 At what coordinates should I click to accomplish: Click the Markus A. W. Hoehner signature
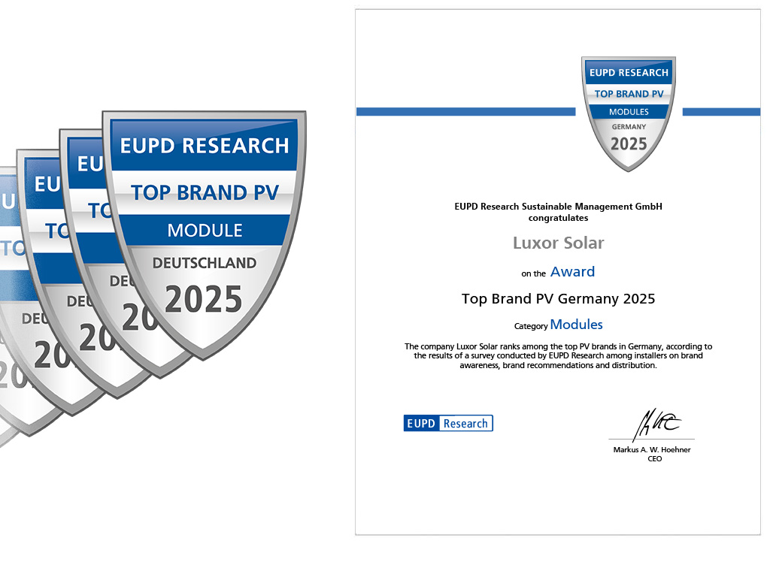coord(656,424)
